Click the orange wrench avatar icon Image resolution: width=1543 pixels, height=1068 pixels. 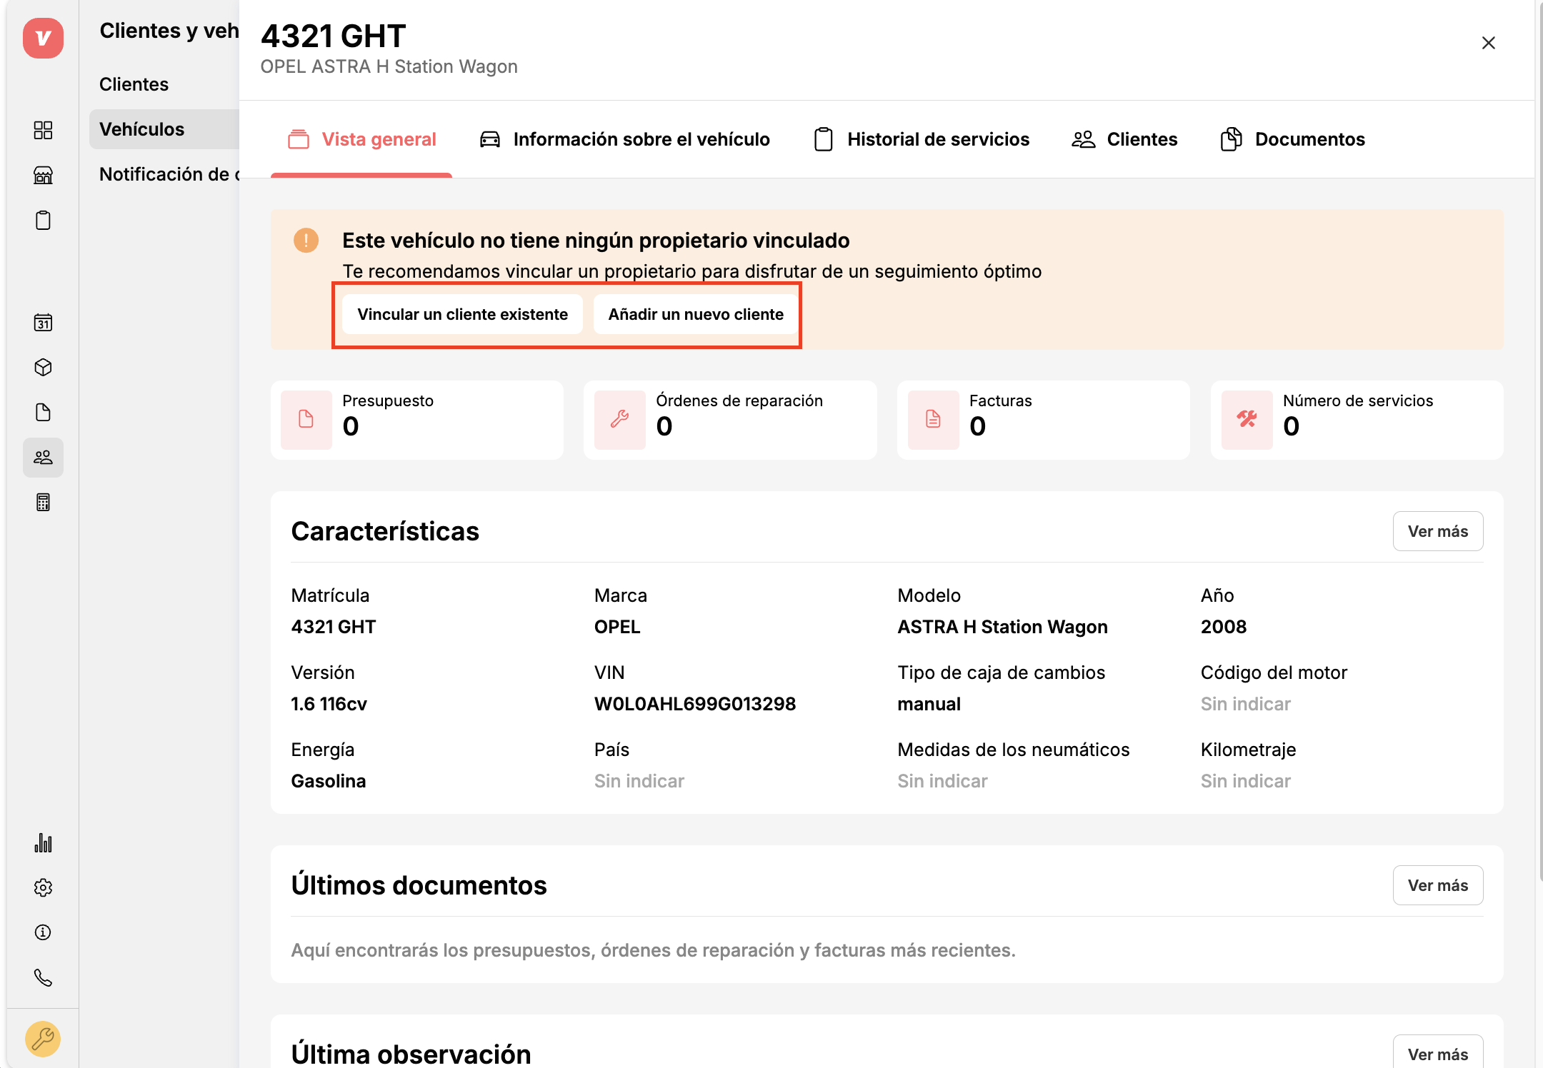pos(43,1039)
